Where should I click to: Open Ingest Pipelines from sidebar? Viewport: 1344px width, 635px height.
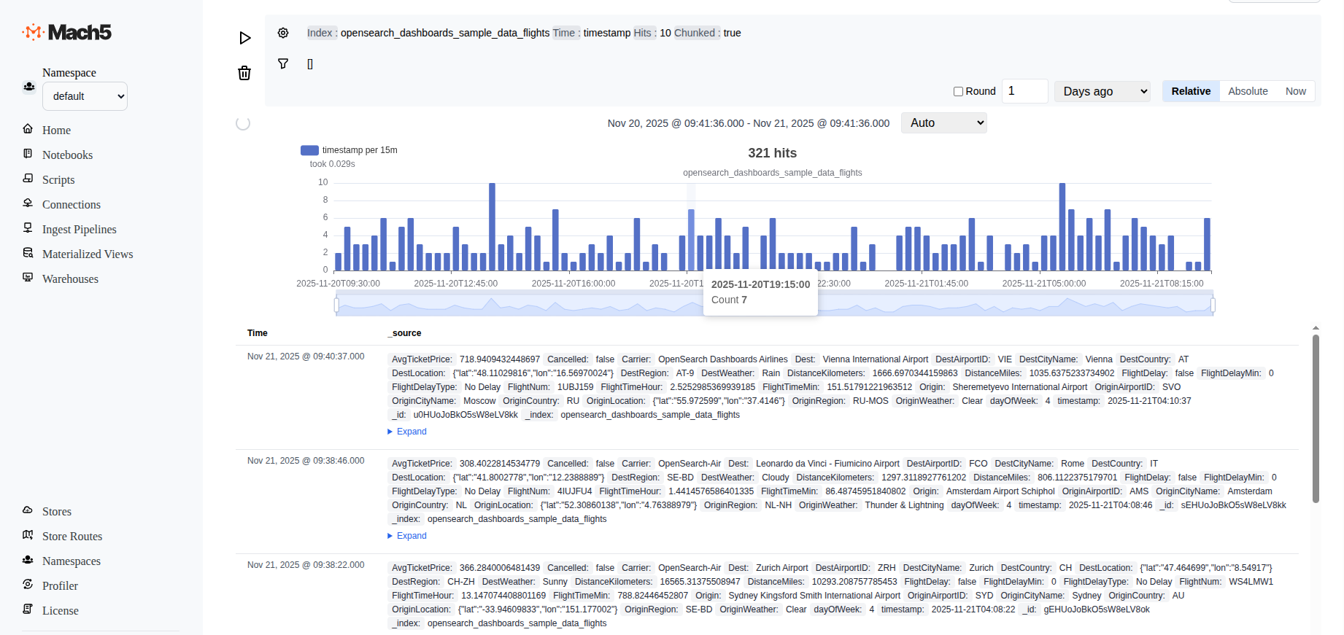tap(79, 229)
